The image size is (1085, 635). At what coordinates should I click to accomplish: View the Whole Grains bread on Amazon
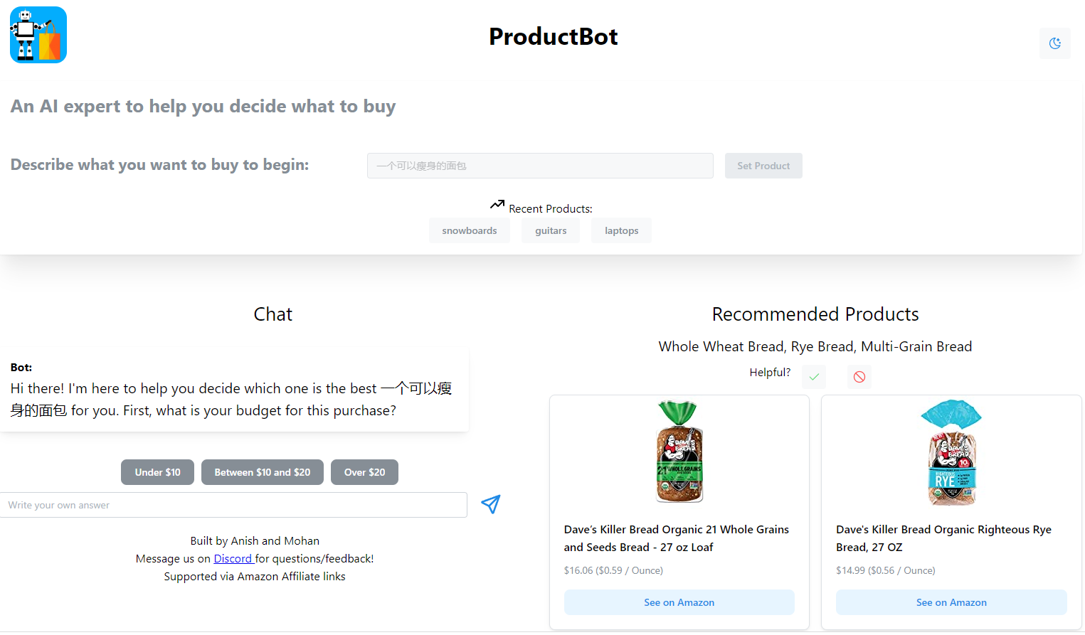679,602
